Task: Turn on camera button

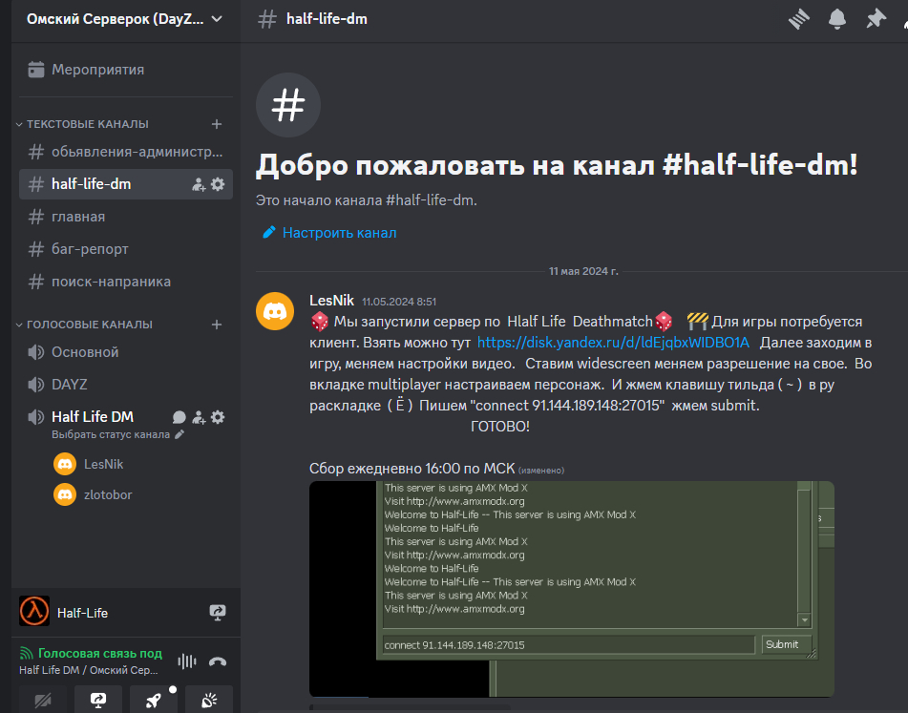Action: click(x=43, y=700)
